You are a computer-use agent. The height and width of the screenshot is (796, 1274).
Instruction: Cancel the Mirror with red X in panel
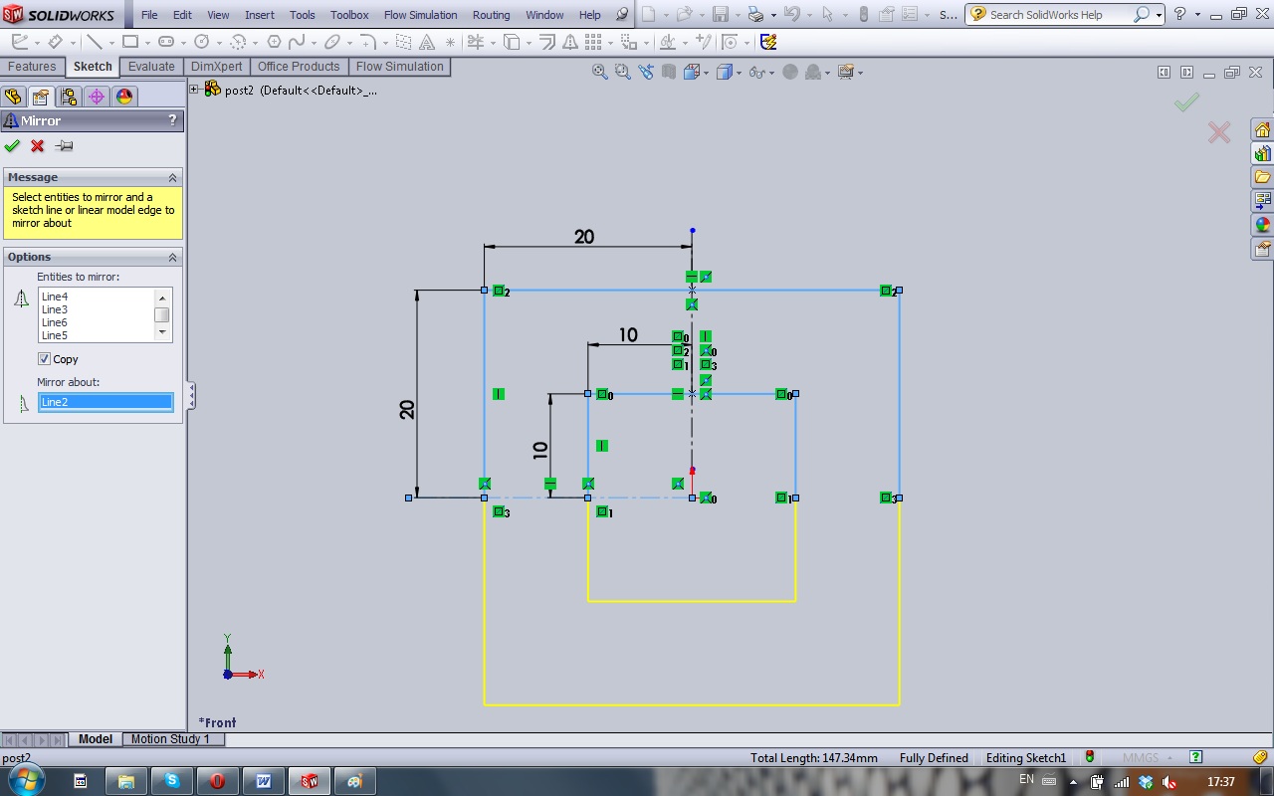pos(38,146)
